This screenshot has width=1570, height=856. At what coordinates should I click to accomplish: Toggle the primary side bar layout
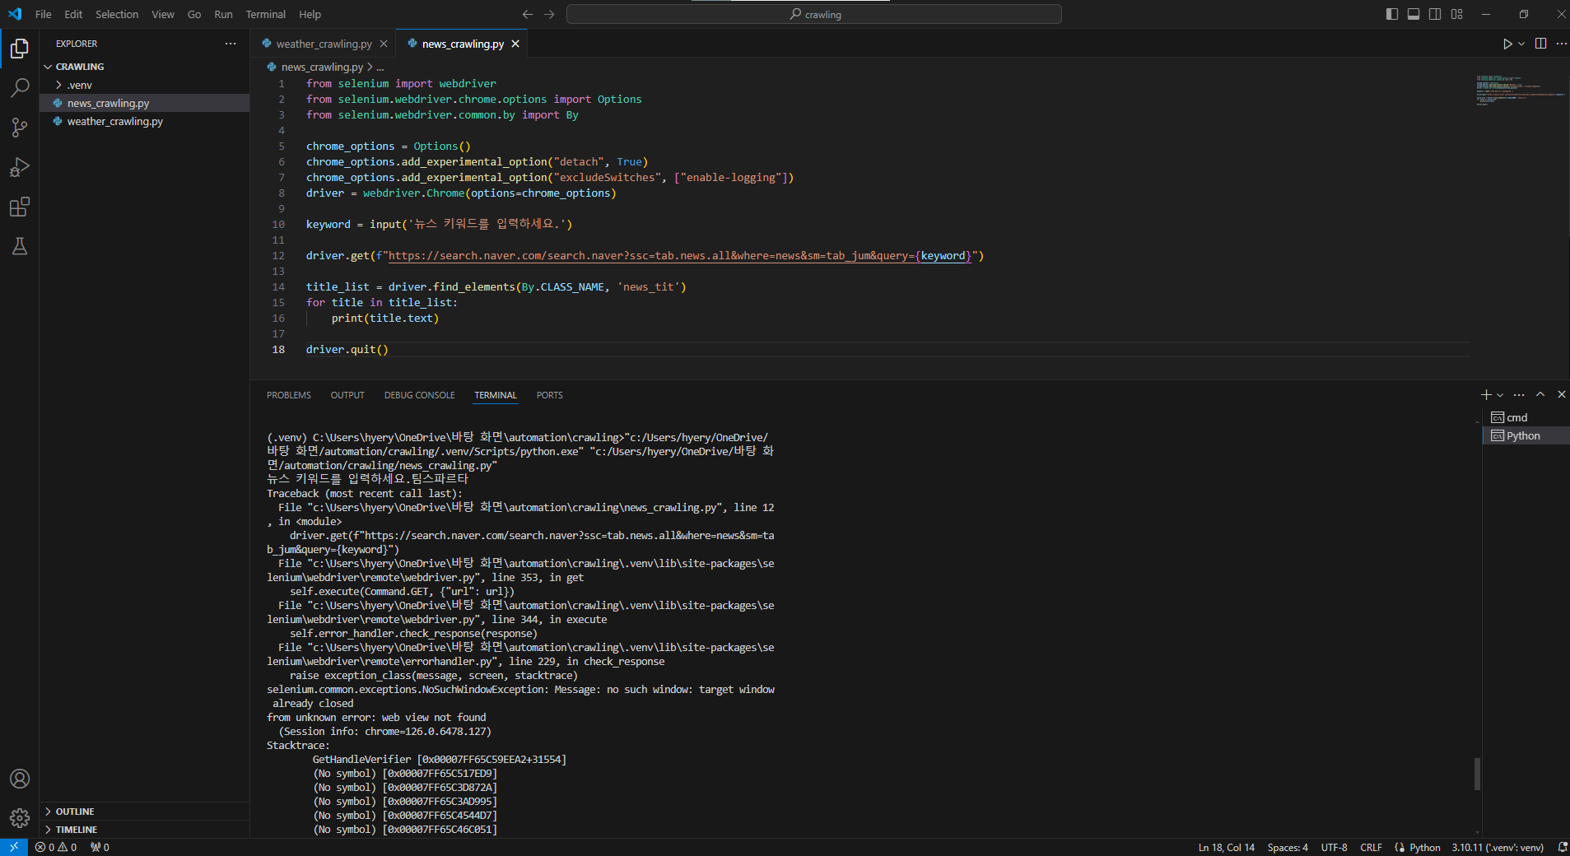click(x=1392, y=14)
